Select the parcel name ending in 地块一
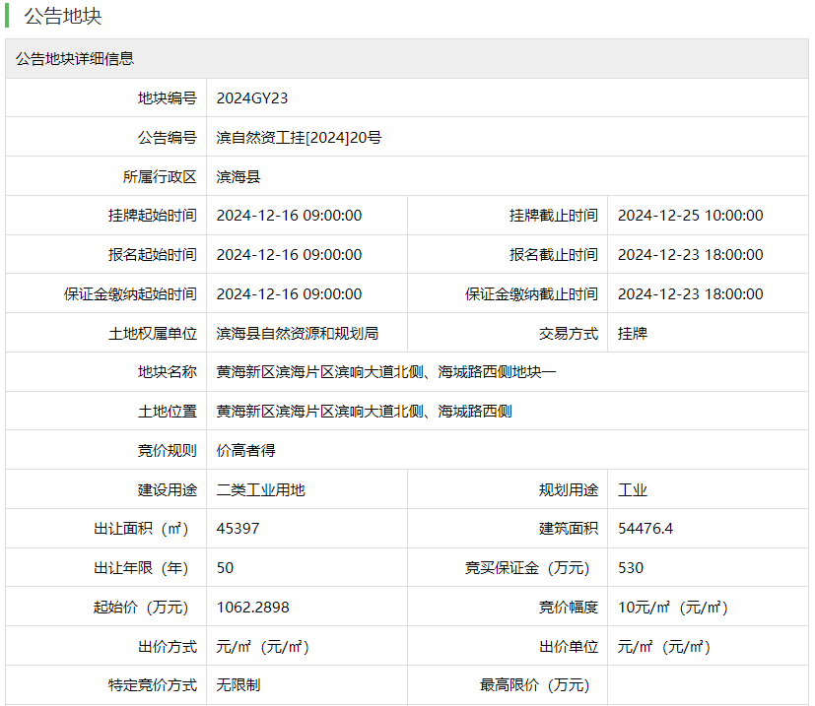Viewport: 815px width, 706px height. 386,372
